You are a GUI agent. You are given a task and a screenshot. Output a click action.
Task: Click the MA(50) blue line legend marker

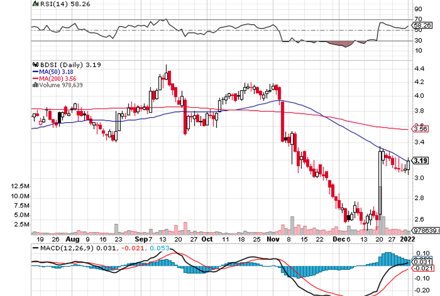pos(35,72)
